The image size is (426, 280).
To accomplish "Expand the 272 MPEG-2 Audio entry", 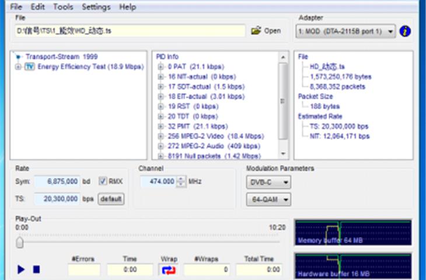I will point(160,146).
